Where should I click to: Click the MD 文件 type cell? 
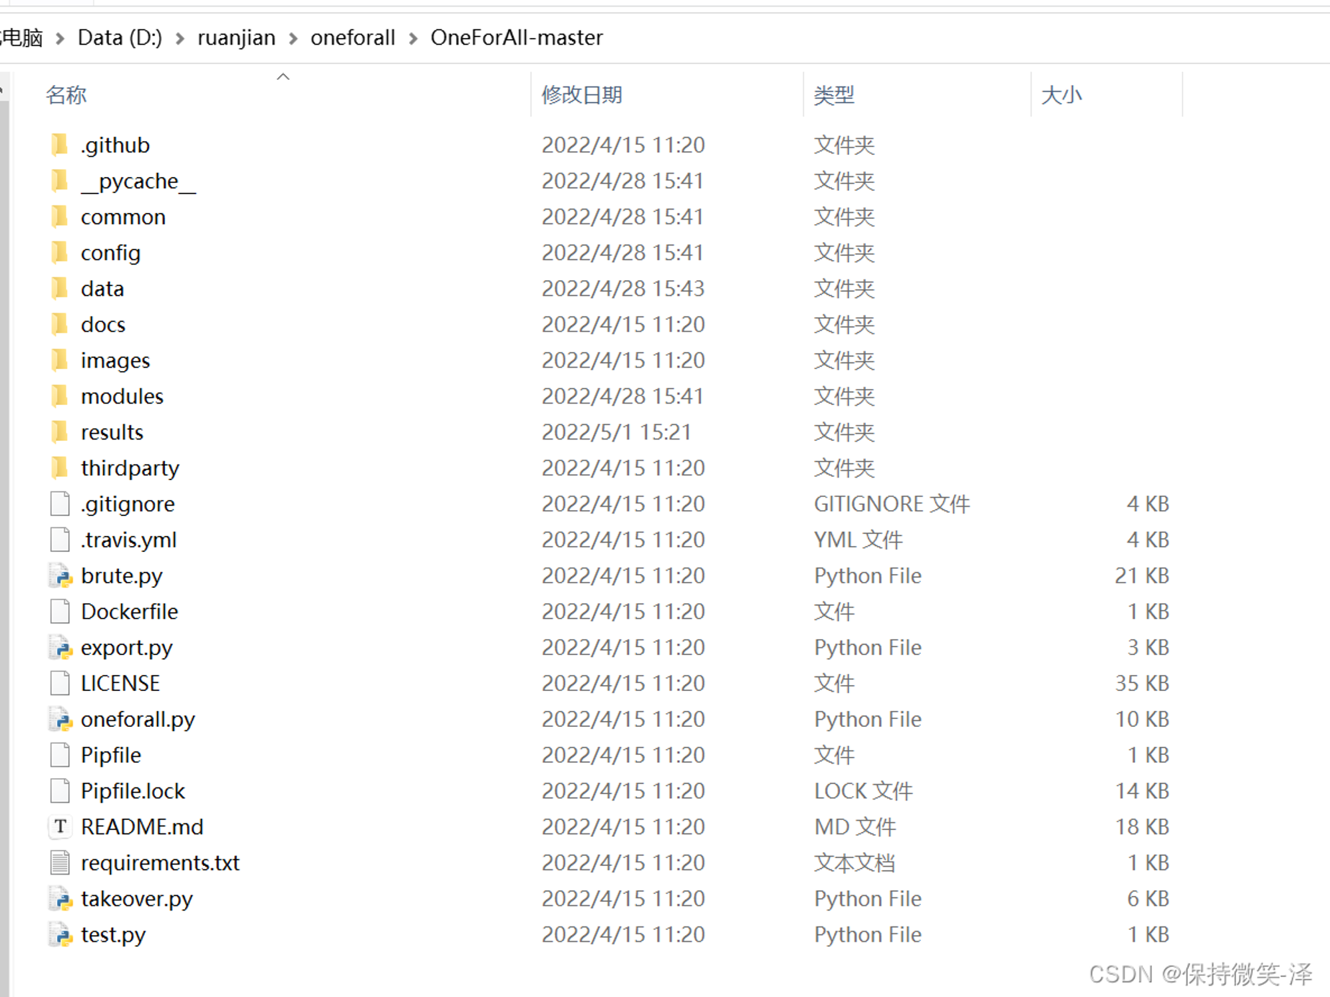[x=855, y=827]
